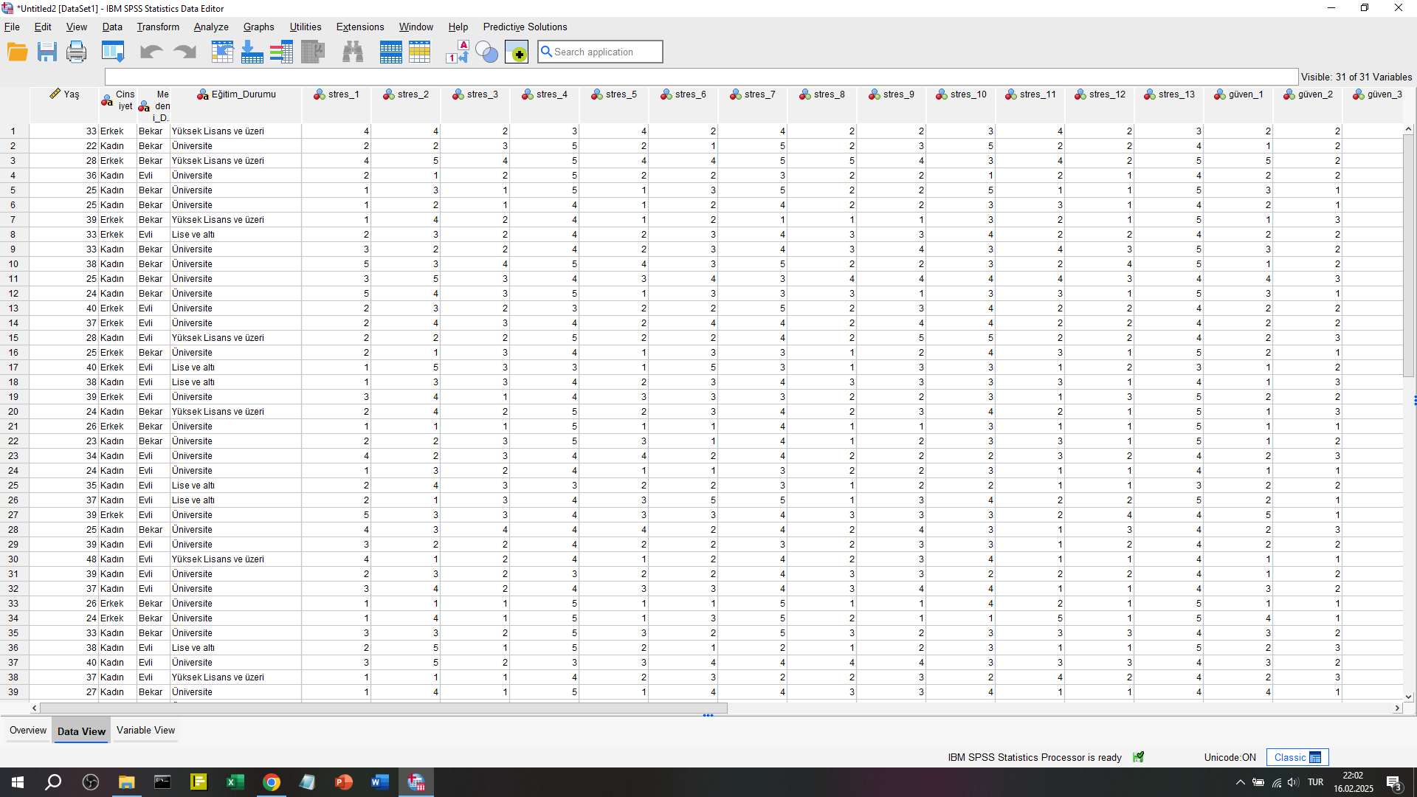The width and height of the screenshot is (1417, 797).
Task: Open the Split File tool icon
Action: [281, 52]
